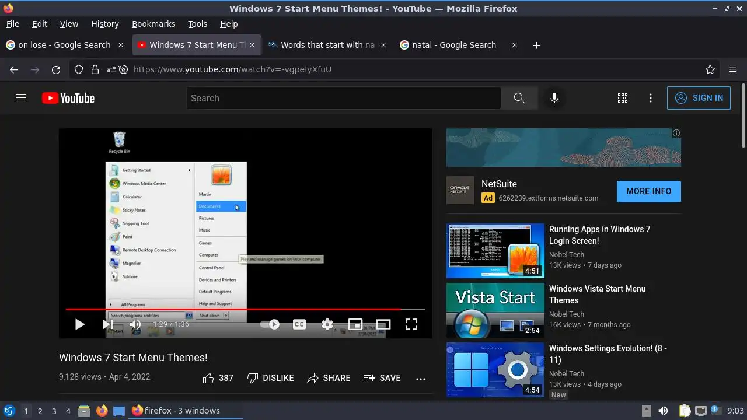
Task: Click the NetSuite advertiser logo
Action: coord(460,190)
